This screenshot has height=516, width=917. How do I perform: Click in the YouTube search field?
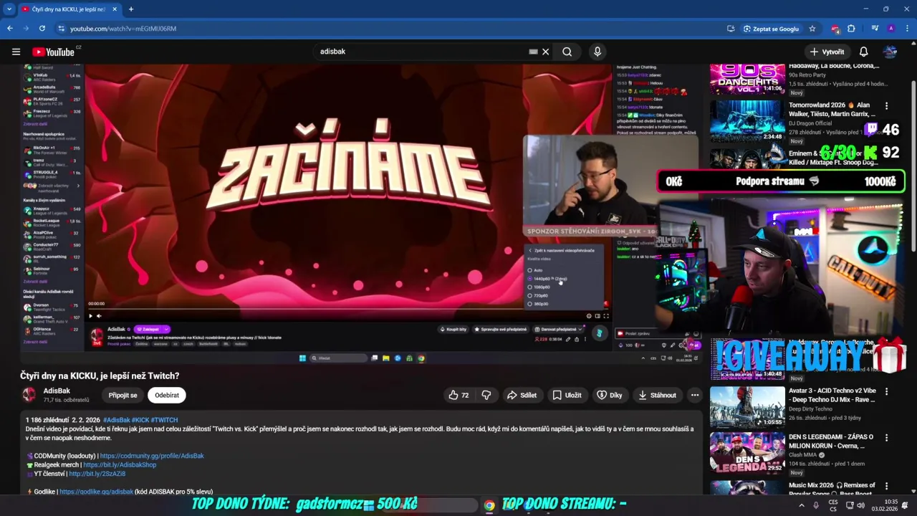click(423, 52)
